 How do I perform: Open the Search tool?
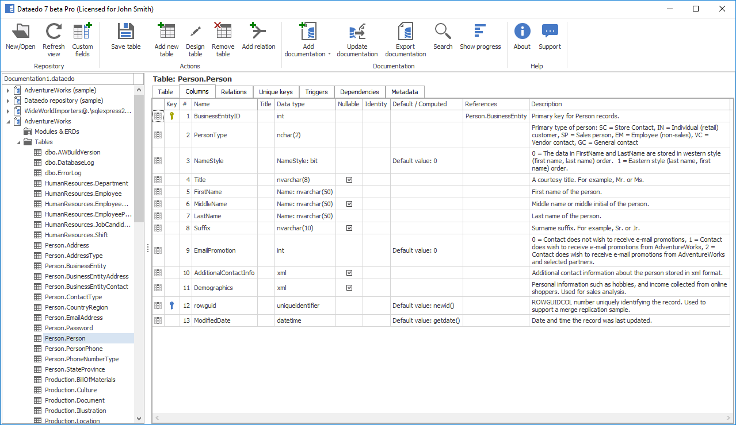443,32
